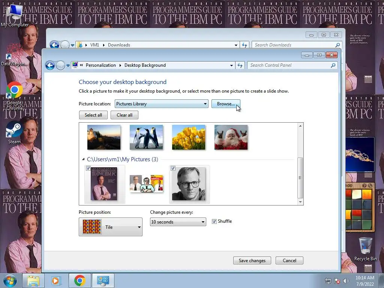
Task: Open the Picture location dropdown
Action: (x=161, y=104)
